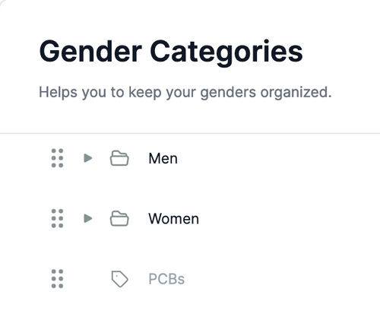Expand the Women category arrow
Screen dimensions: 380x333
[x=88, y=218]
